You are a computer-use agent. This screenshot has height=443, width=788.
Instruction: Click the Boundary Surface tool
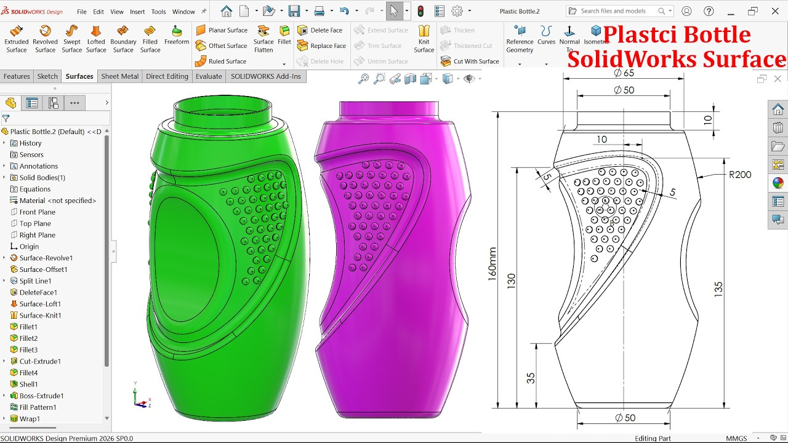point(123,39)
